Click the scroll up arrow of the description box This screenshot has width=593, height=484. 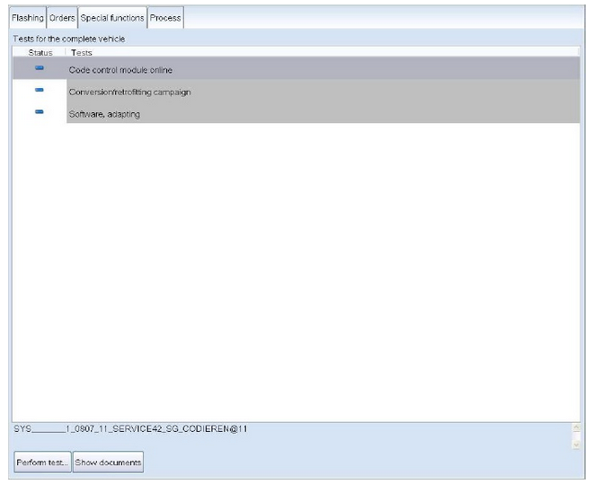coord(576,428)
